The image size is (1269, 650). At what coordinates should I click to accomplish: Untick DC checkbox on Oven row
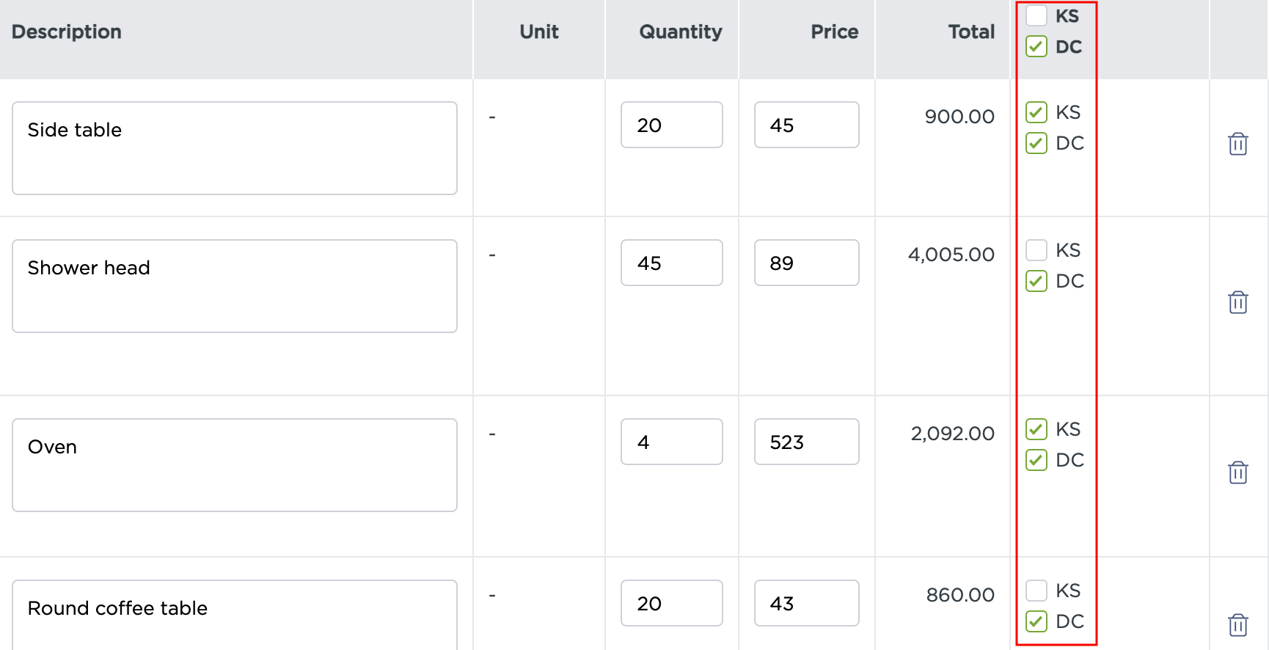[1036, 460]
